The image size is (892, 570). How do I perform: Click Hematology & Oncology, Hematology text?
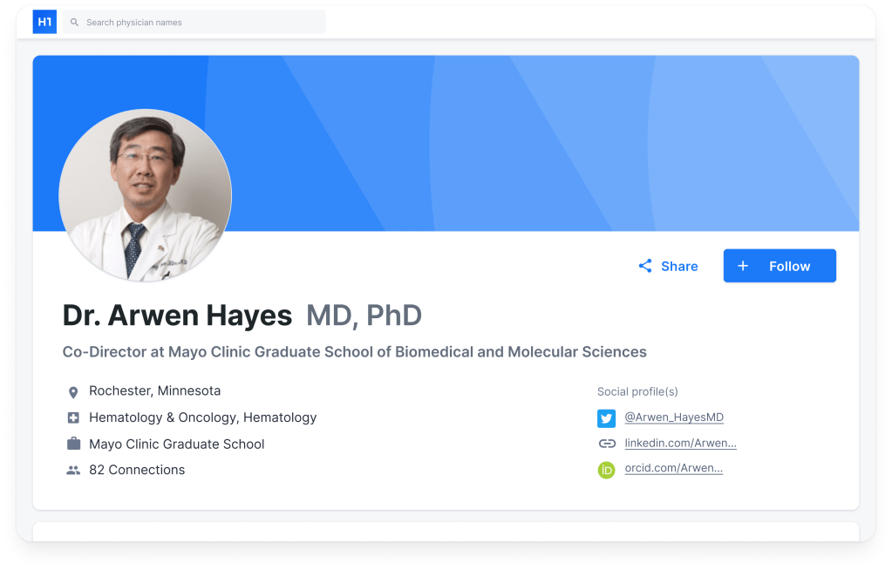pyautogui.click(x=202, y=417)
